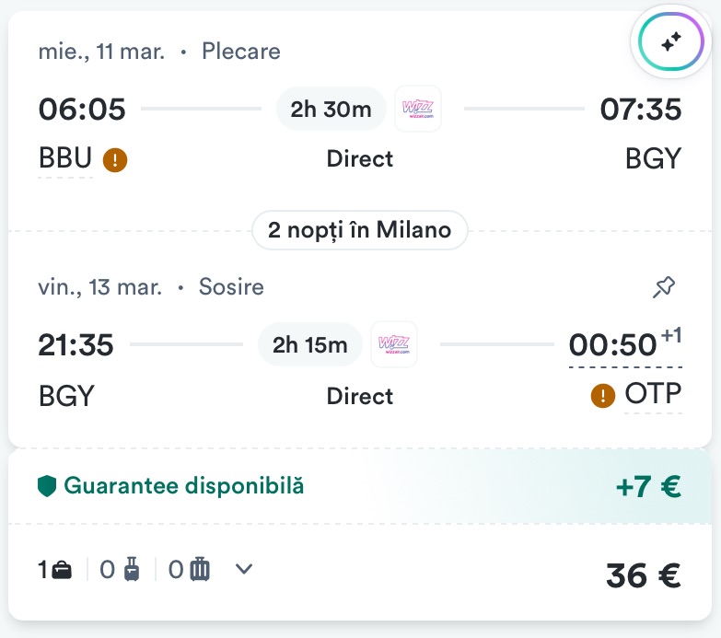
Task: Click the 2h 30m outbound duration pill
Action: click(331, 110)
